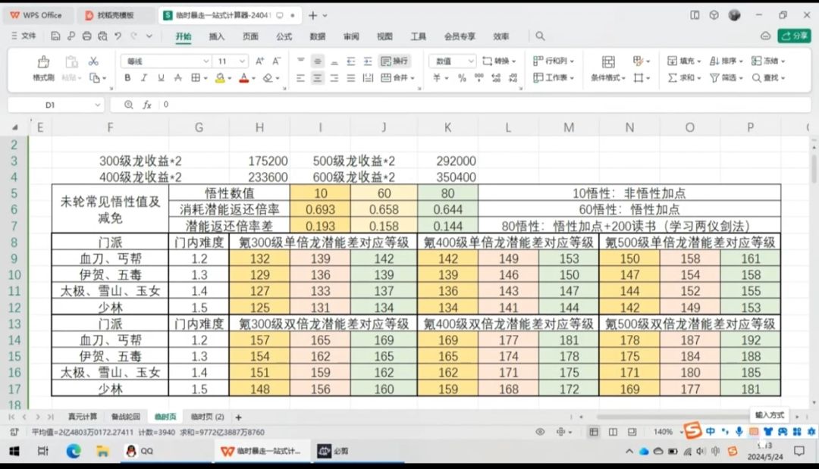Screen dimensions: 819x469
Task: Align text left
Action: pyautogui.click(x=301, y=78)
